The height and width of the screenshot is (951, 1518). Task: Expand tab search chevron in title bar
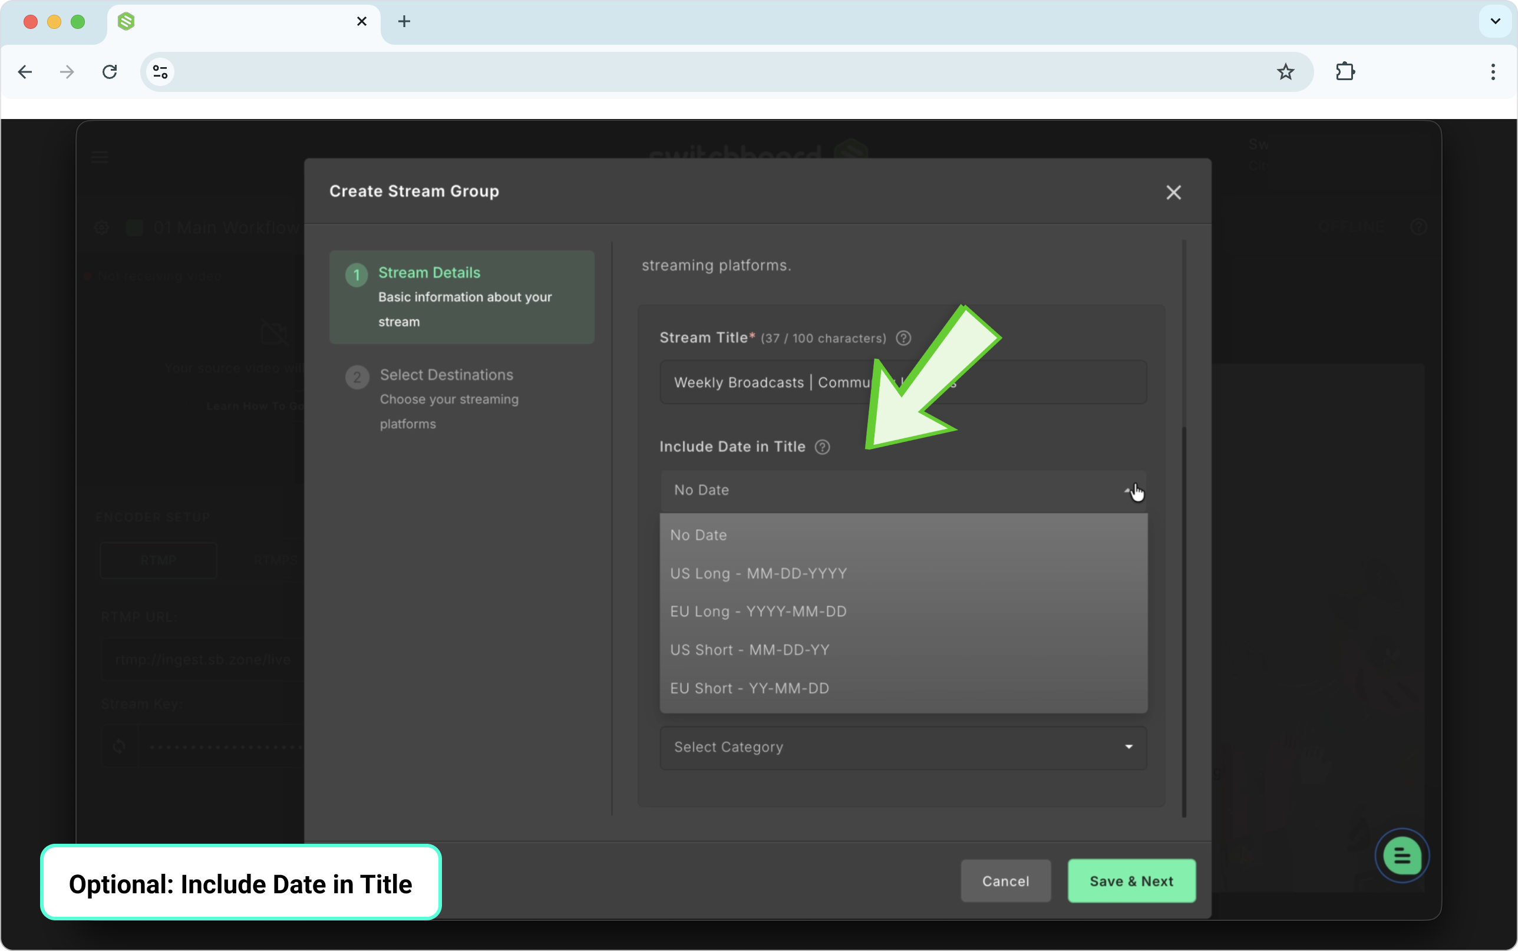1496,21
